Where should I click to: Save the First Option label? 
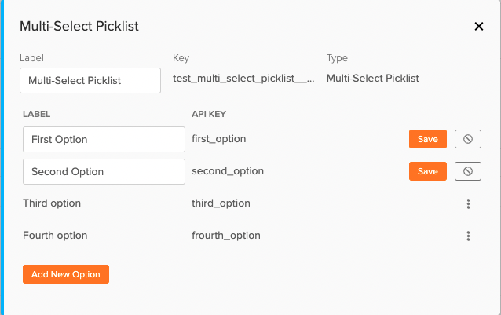[427, 139]
